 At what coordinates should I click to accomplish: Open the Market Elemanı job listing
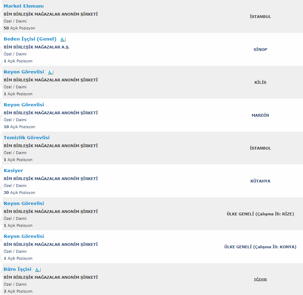pos(24,6)
